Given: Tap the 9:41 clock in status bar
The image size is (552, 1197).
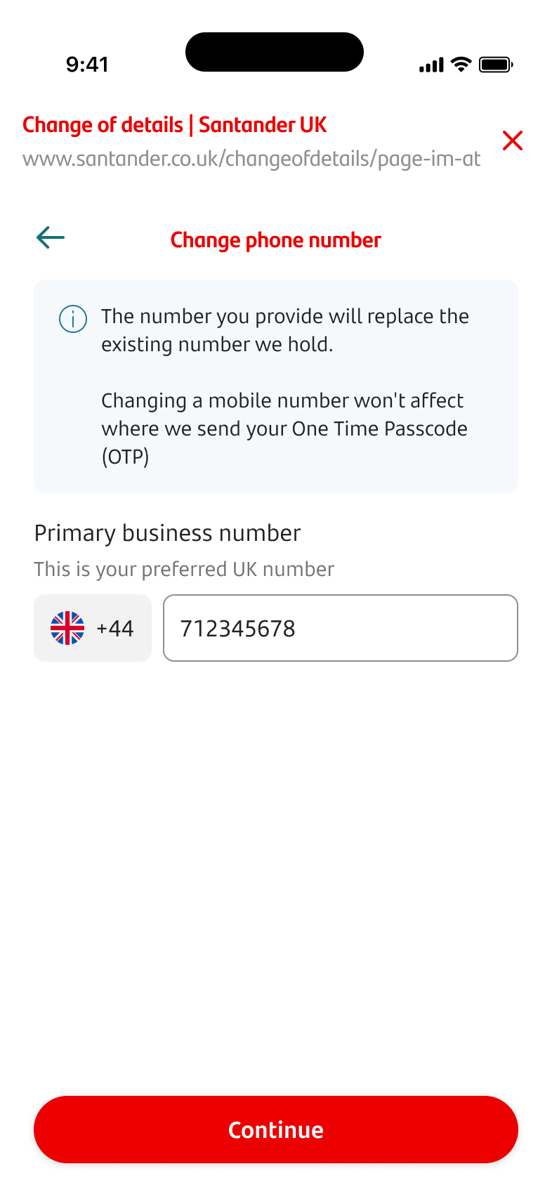Looking at the screenshot, I should pyautogui.click(x=87, y=65).
